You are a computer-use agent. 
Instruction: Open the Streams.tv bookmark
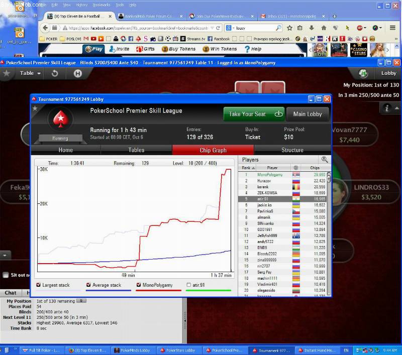(193, 39)
